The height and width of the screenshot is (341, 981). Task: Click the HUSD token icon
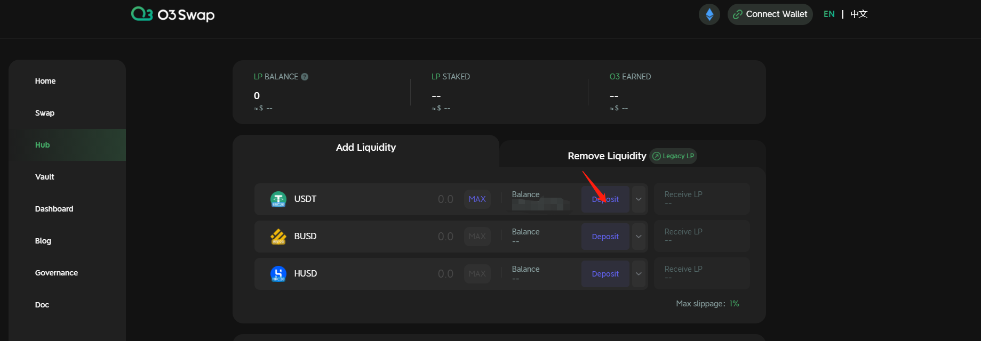coord(278,274)
